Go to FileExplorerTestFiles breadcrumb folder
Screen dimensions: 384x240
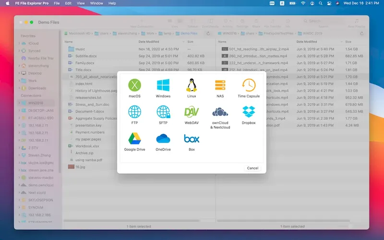coord(276,33)
